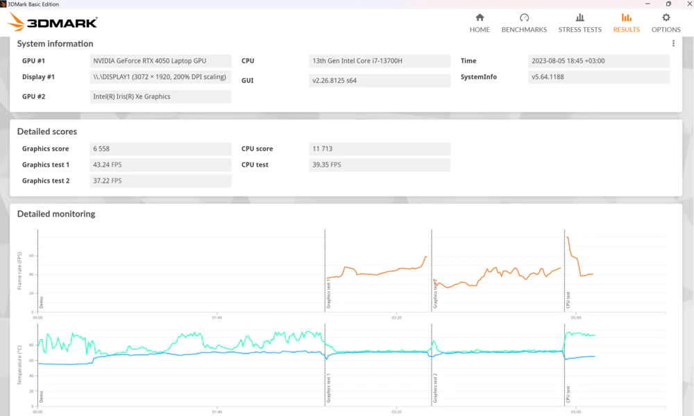
Task: Select the Results tab
Action: pyautogui.click(x=626, y=24)
